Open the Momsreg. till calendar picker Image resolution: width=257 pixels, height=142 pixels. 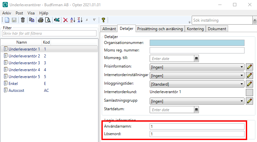pos(197,58)
